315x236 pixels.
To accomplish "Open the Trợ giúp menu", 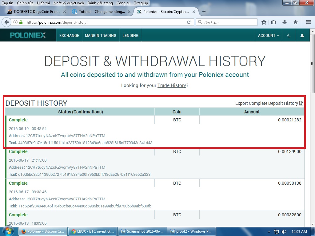I will [x=141, y=3].
